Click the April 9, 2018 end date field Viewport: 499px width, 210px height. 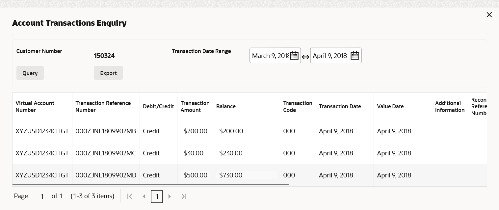pos(330,56)
